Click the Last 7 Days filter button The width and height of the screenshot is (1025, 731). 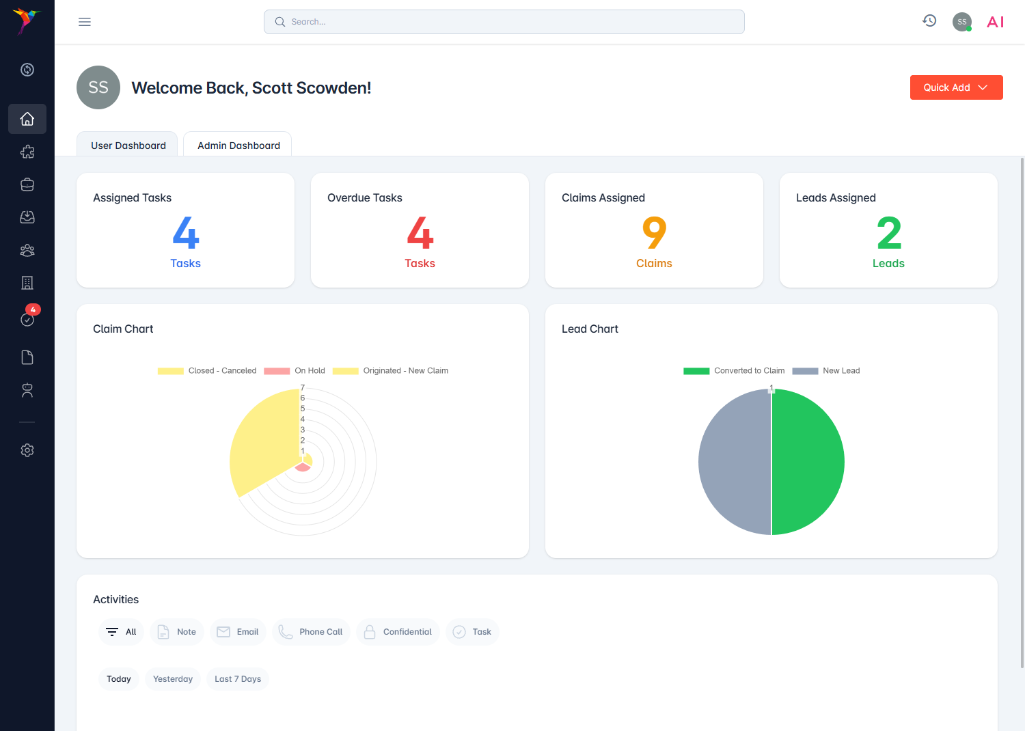click(238, 678)
